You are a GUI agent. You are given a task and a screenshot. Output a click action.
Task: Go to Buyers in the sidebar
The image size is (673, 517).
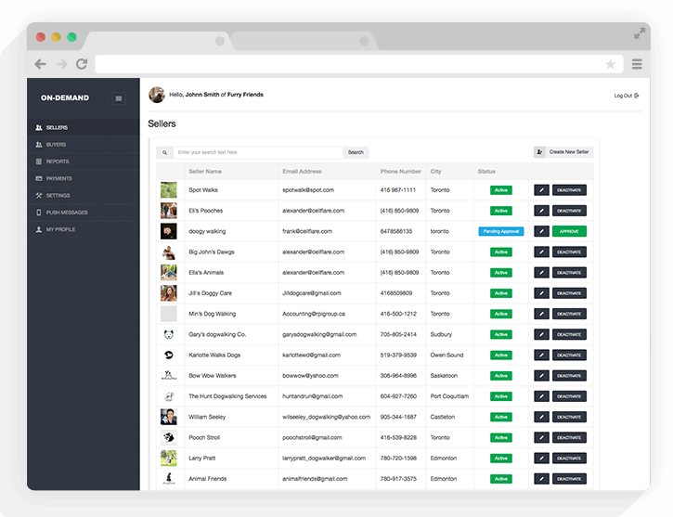[56, 145]
